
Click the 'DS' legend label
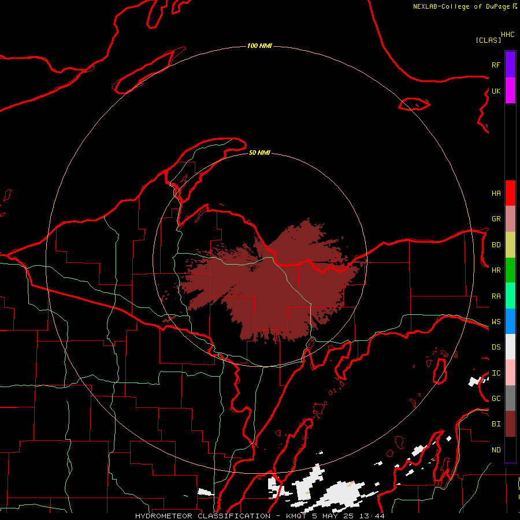point(496,347)
